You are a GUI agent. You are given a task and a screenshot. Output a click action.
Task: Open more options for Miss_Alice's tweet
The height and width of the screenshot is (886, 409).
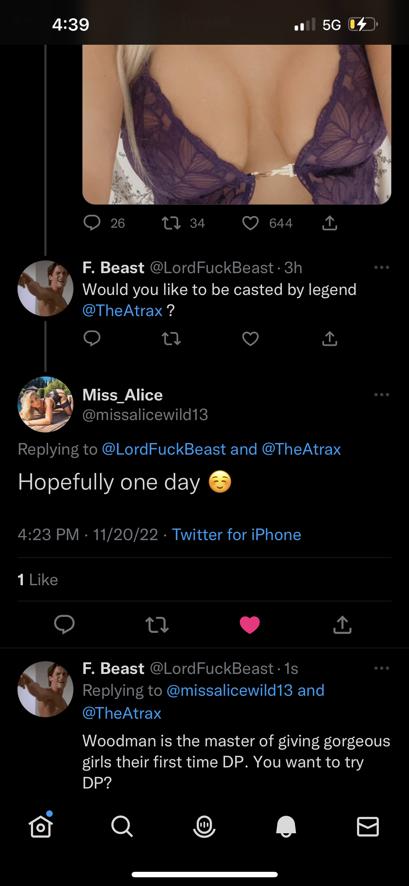click(x=381, y=395)
